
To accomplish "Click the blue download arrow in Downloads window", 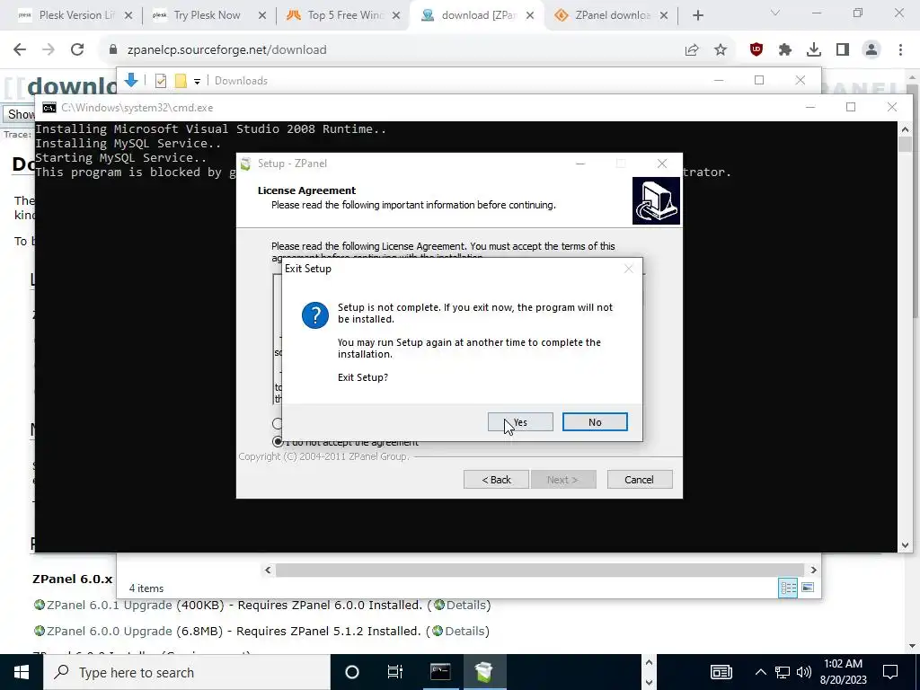I will (x=131, y=80).
